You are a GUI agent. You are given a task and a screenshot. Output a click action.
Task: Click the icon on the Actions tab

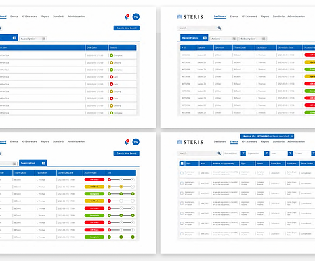(234, 39)
